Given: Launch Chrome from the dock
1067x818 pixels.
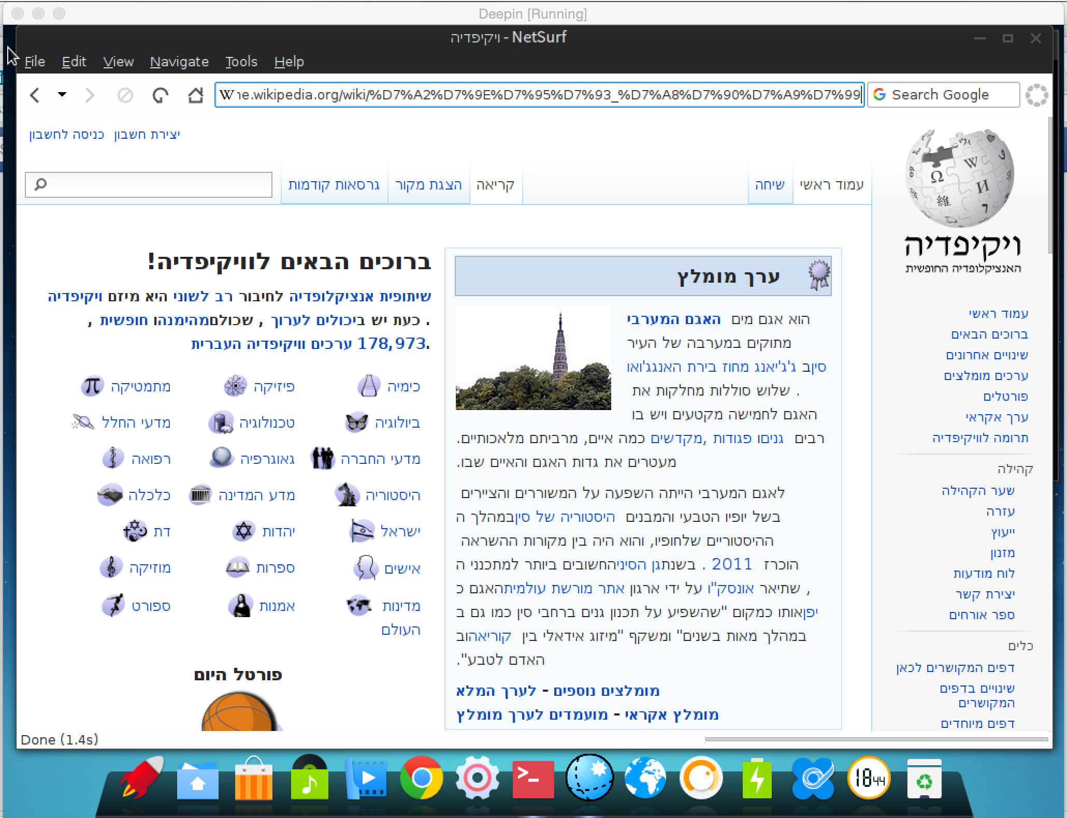Looking at the screenshot, I should pos(422,779).
